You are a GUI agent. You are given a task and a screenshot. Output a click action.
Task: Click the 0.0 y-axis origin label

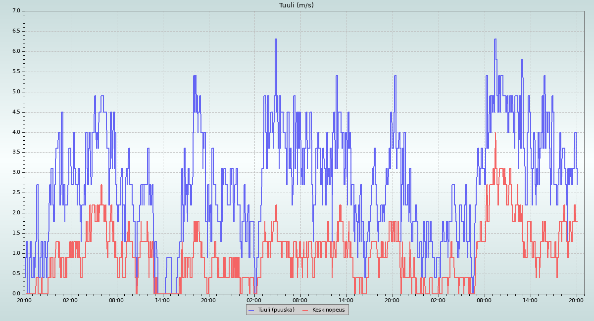(16, 294)
